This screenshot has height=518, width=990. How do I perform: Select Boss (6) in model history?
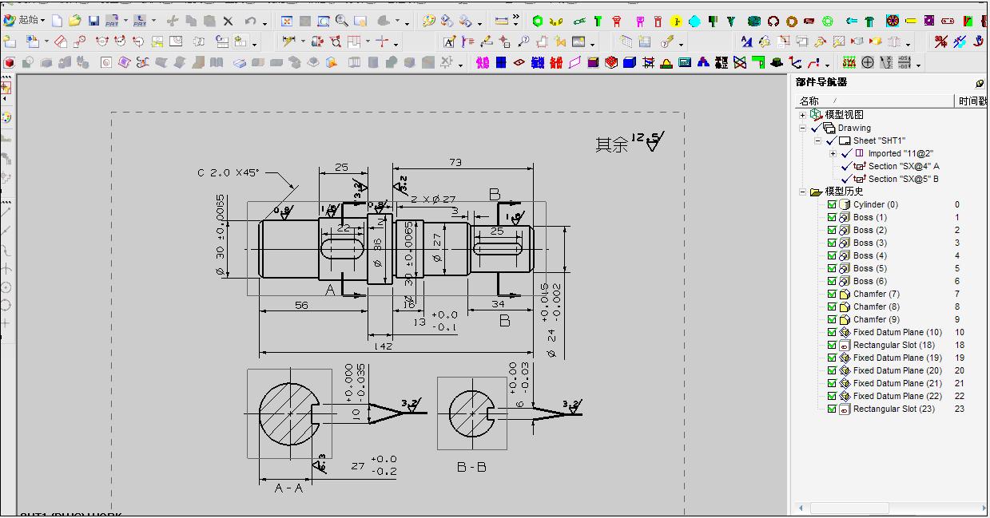tap(869, 281)
